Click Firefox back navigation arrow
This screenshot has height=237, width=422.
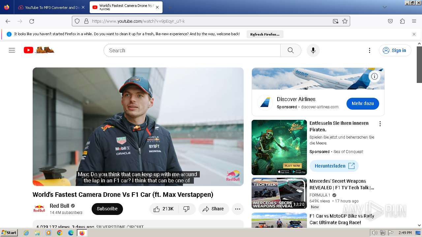[x=8, y=21]
